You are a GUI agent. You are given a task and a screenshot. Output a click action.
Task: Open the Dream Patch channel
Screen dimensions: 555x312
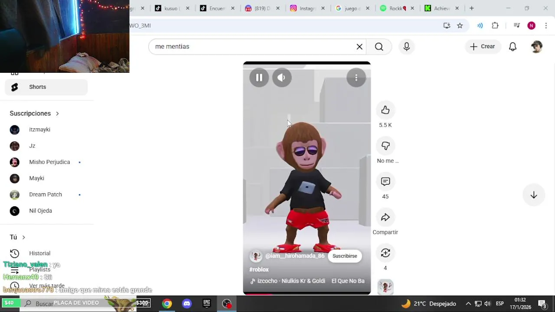click(x=46, y=195)
